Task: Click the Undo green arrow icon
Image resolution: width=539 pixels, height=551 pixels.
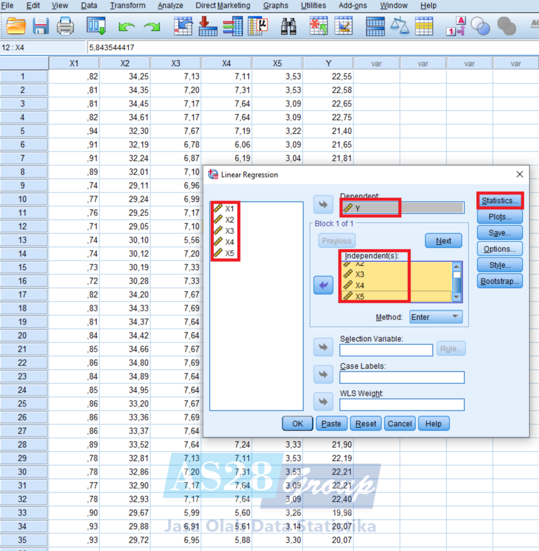Action: [126, 26]
